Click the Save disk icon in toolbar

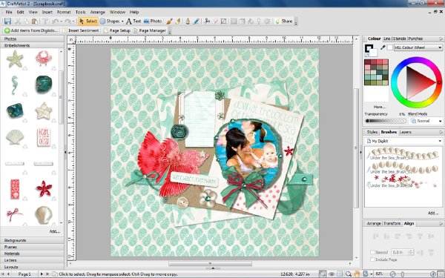[7, 21]
